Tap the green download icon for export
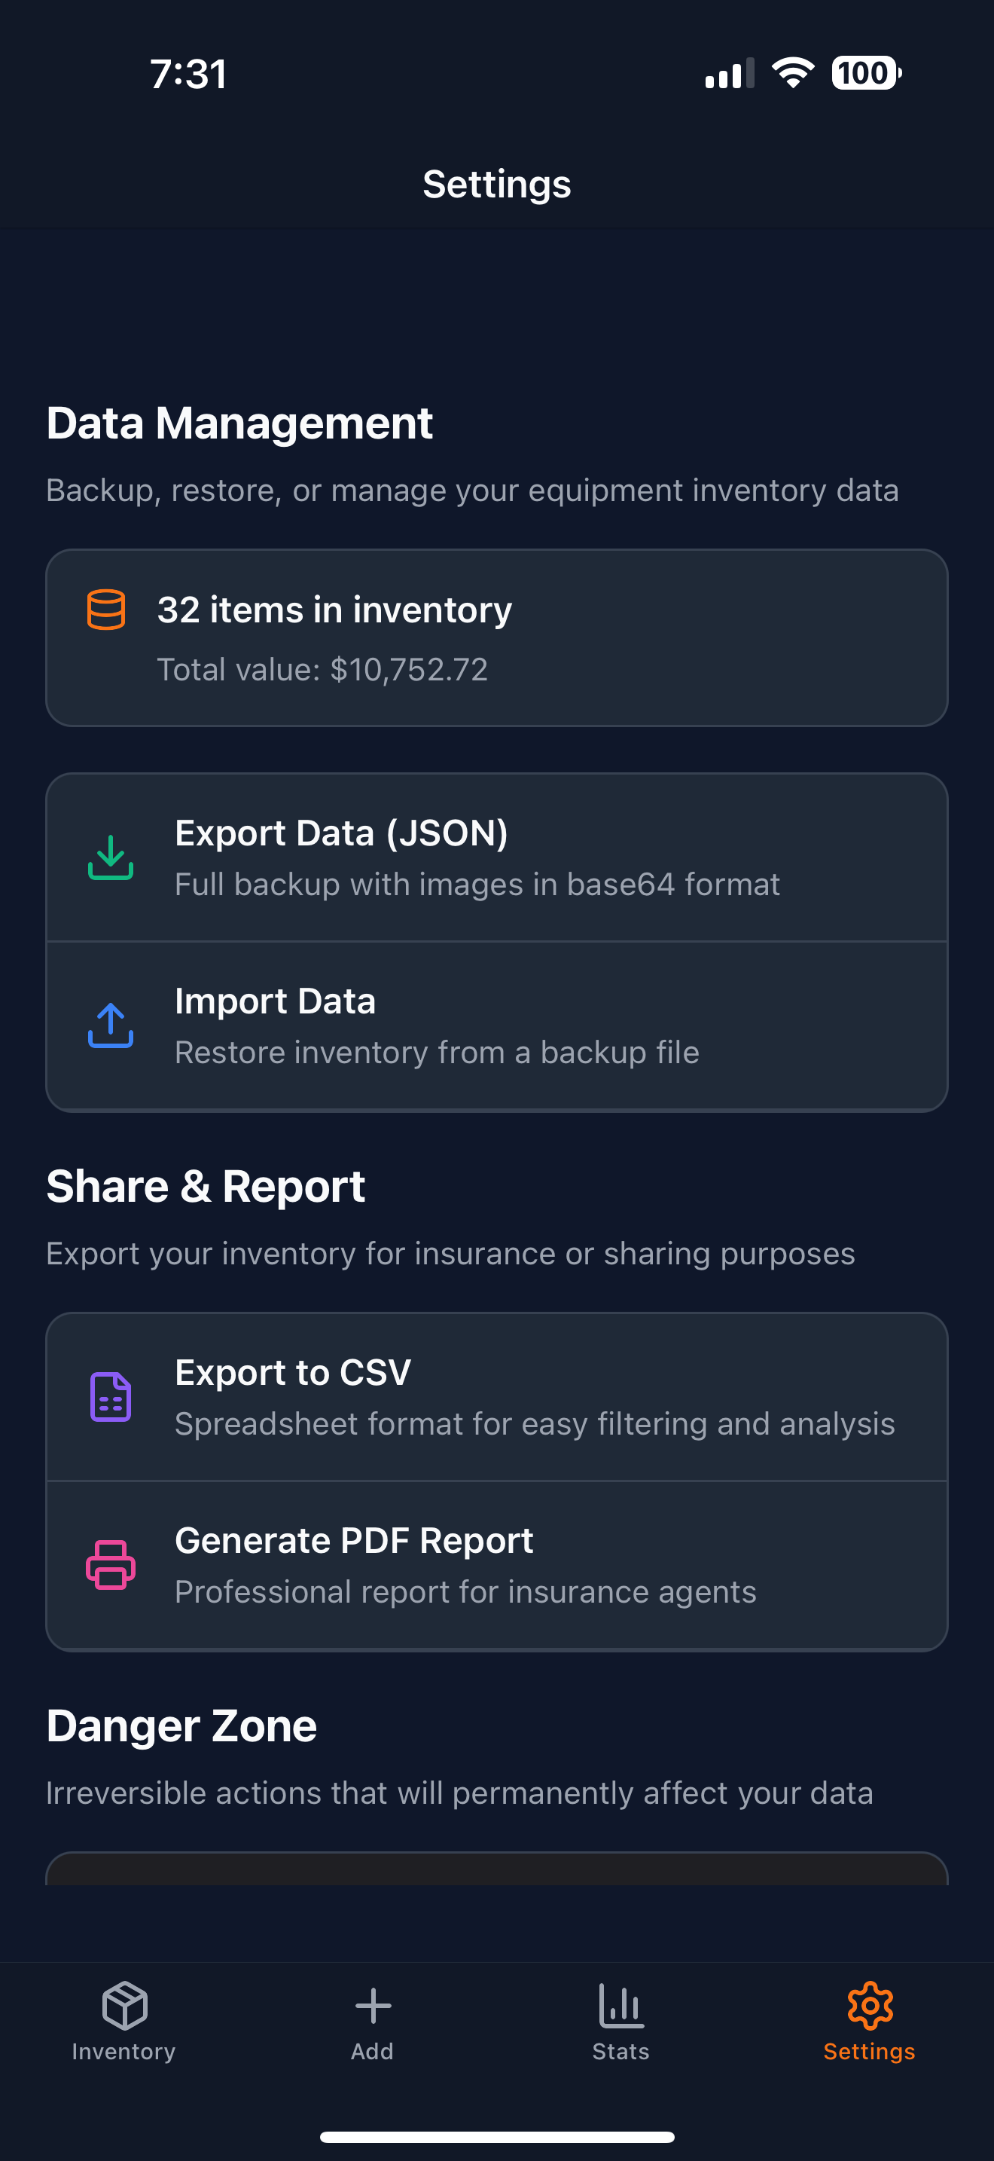Image resolution: width=994 pixels, height=2161 pixels. click(x=111, y=857)
